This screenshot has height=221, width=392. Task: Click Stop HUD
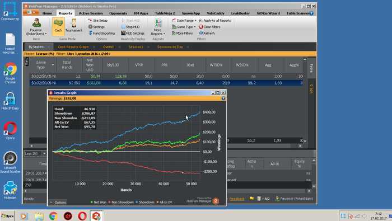(x=130, y=27)
